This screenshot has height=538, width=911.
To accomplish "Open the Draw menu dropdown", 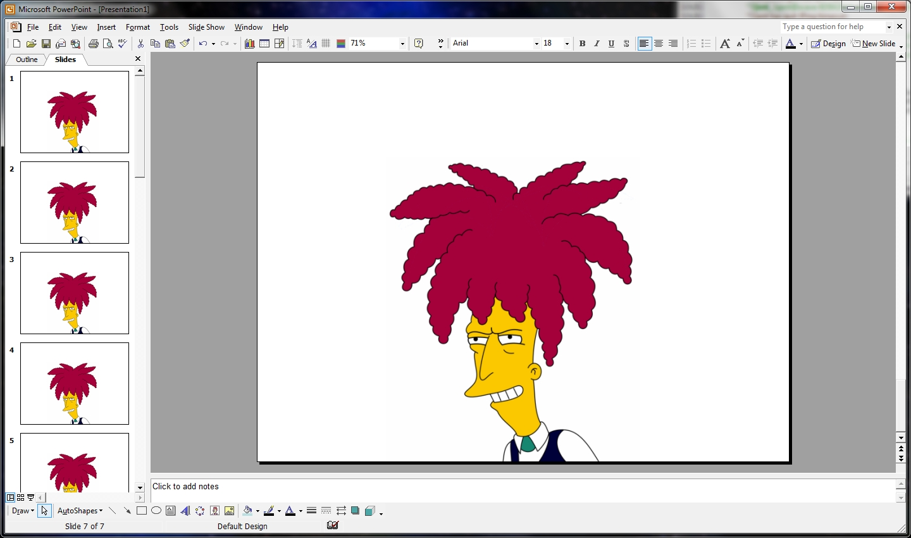I will pos(23,511).
